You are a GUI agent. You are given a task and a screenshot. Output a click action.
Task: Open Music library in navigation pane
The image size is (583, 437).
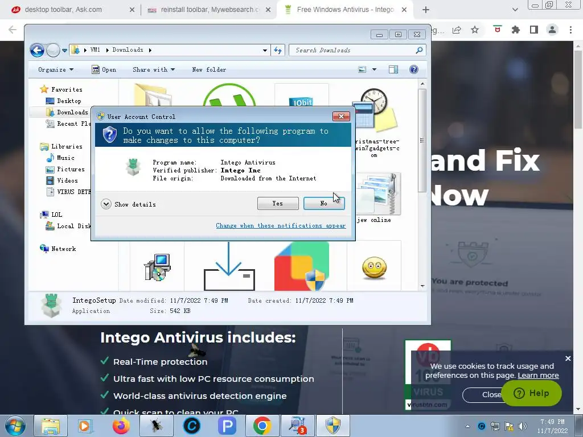click(x=60, y=158)
